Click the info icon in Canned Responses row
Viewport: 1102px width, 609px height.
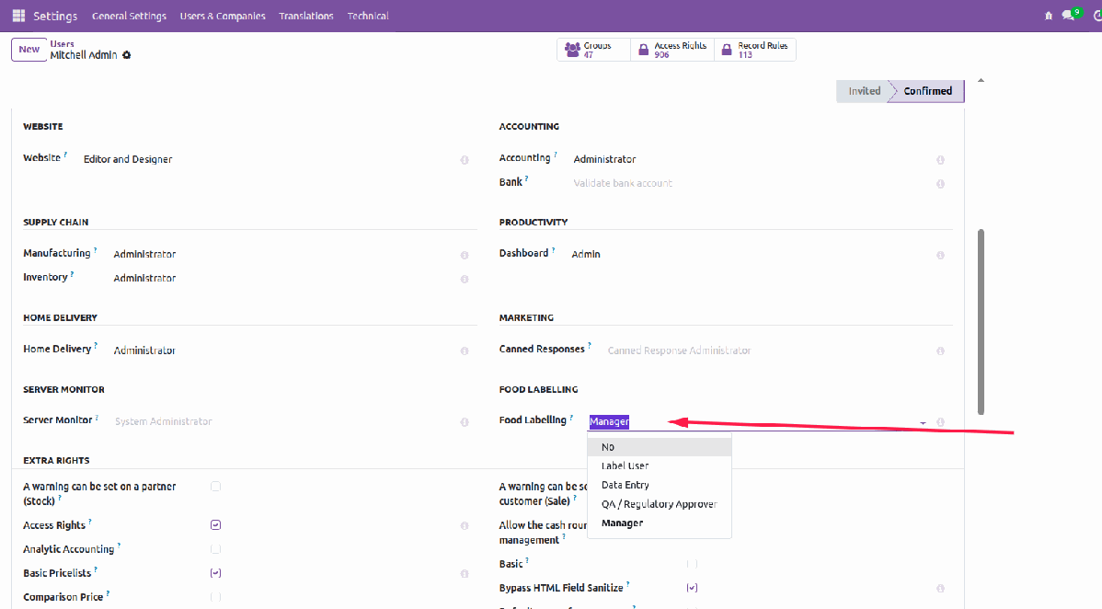[940, 350]
